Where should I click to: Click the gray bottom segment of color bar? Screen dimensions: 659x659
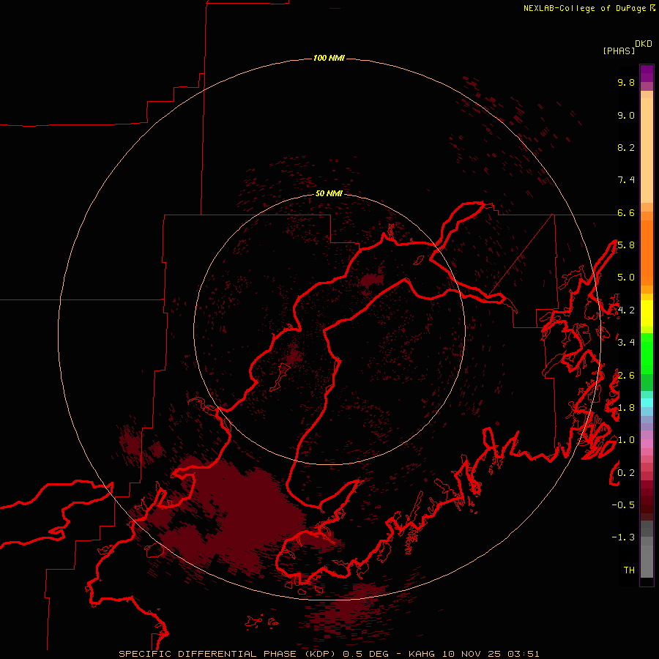(647, 561)
